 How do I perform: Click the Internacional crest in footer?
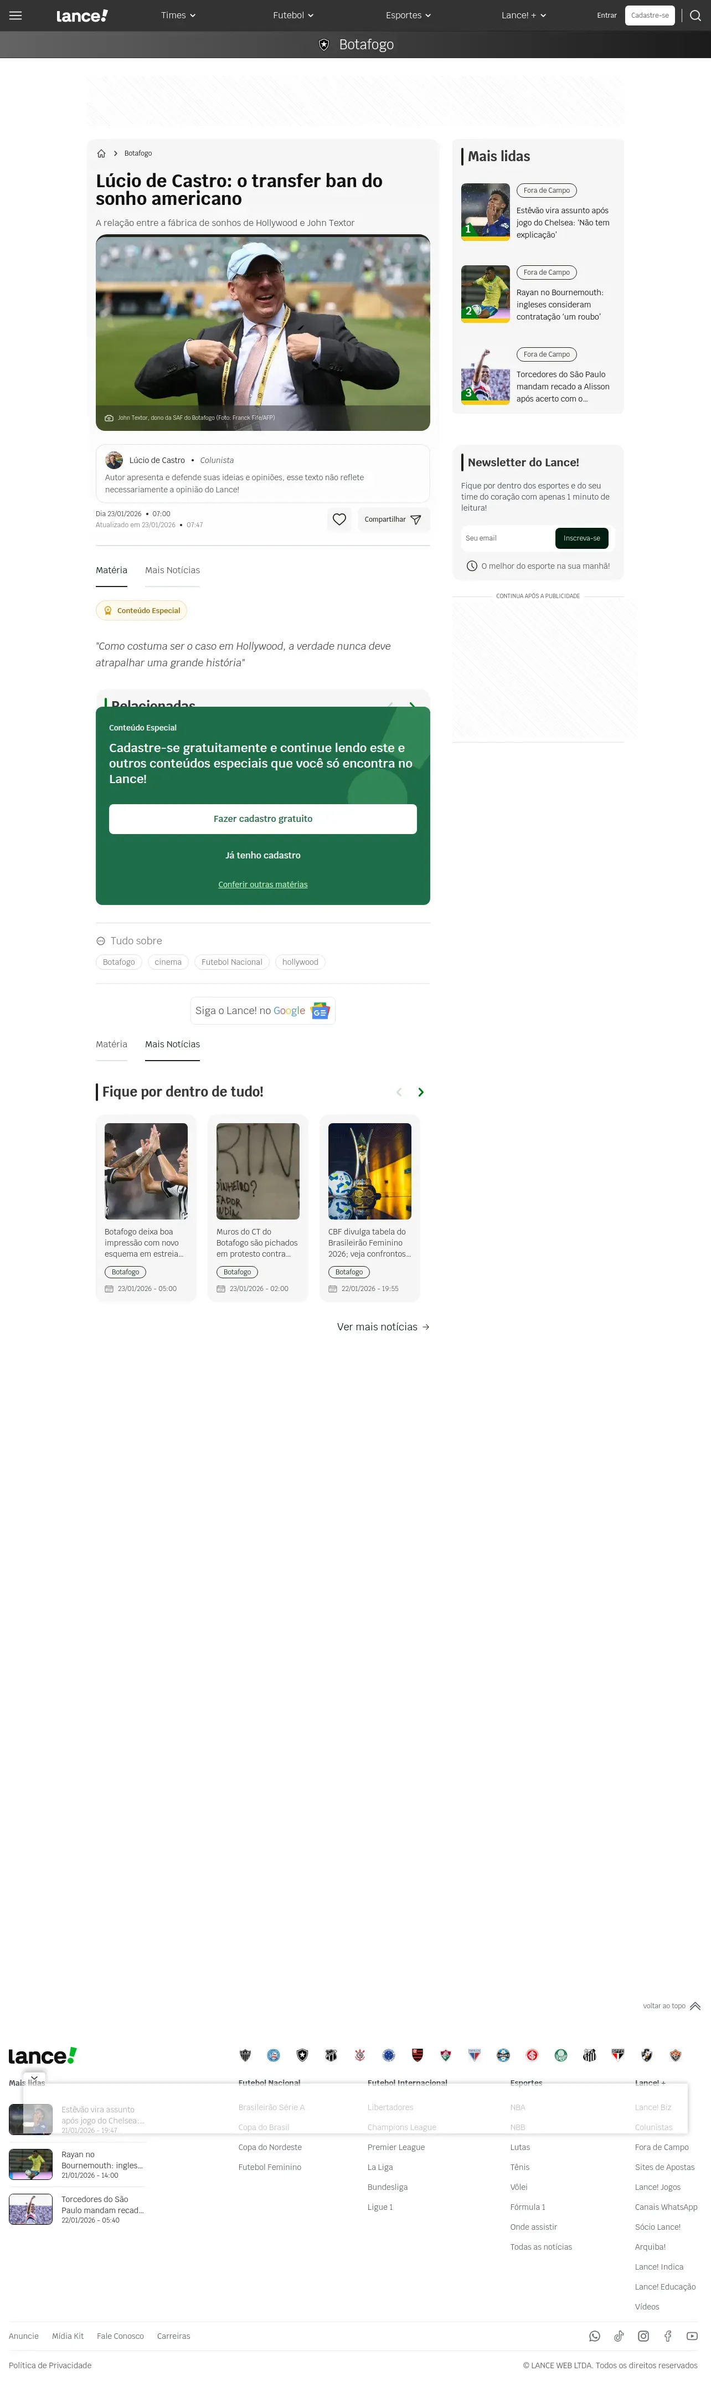[532, 2055]
